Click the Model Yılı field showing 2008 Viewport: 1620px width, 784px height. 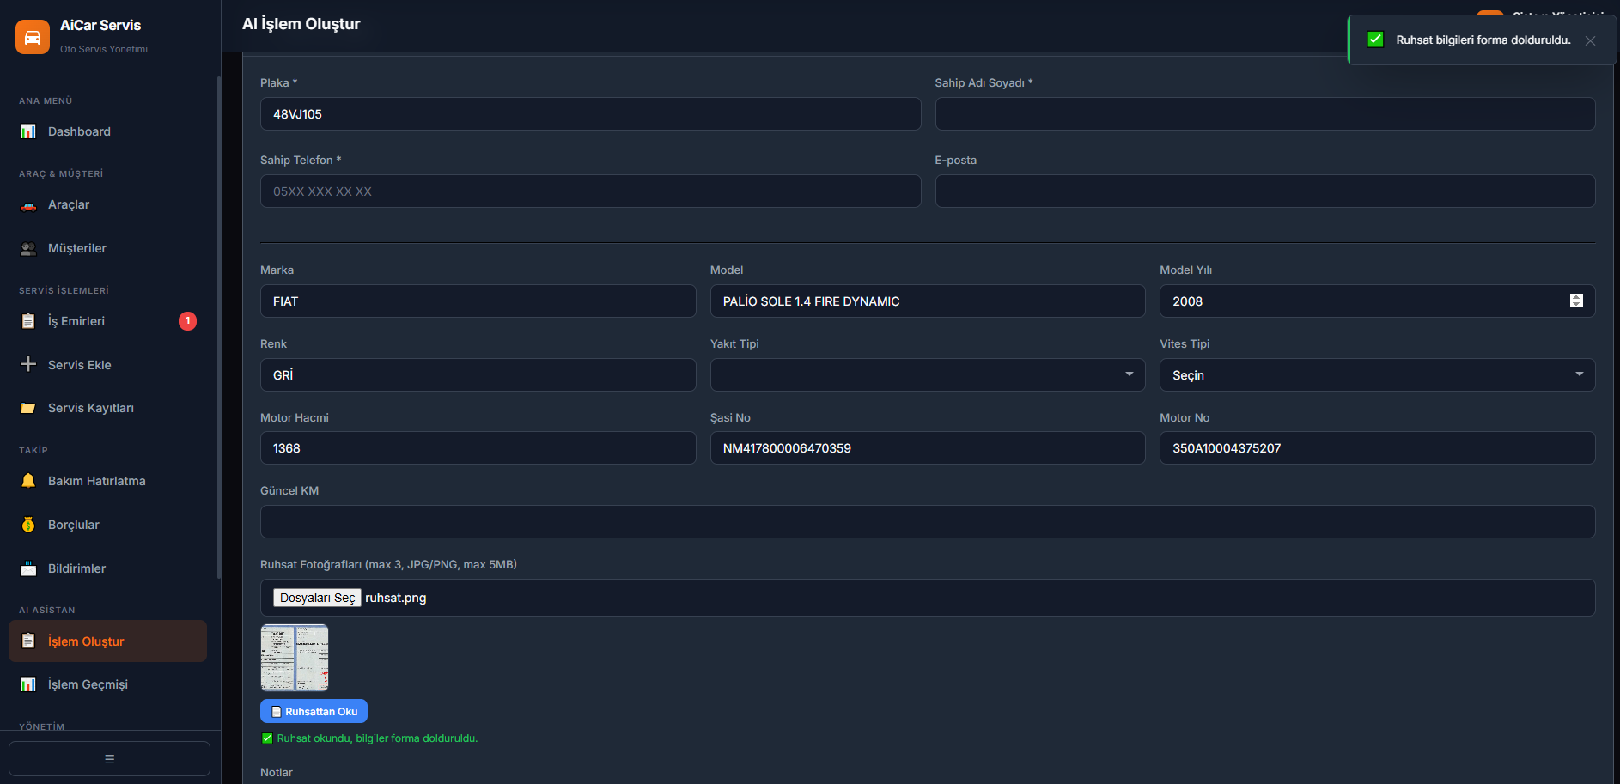click(1377, 301)
